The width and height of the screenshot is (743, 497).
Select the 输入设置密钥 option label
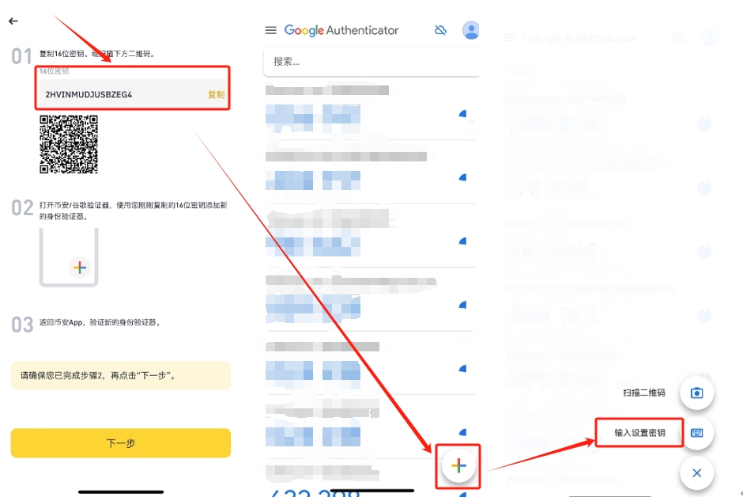tap(639, 433)
